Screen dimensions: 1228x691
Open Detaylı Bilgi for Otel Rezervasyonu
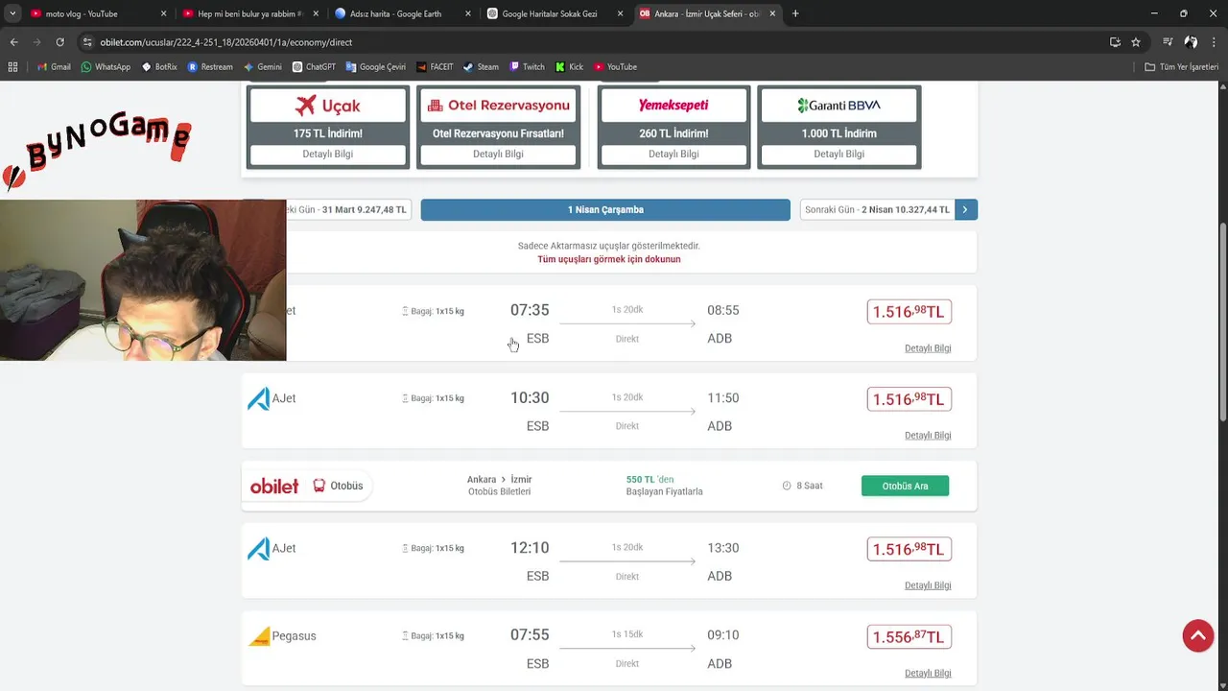click(498, 154)
